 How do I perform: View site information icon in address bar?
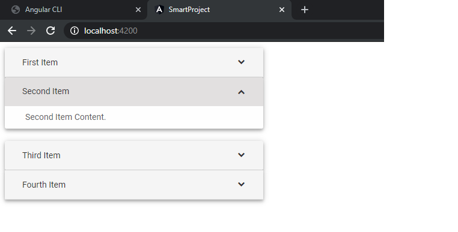[x=75, y=31]
